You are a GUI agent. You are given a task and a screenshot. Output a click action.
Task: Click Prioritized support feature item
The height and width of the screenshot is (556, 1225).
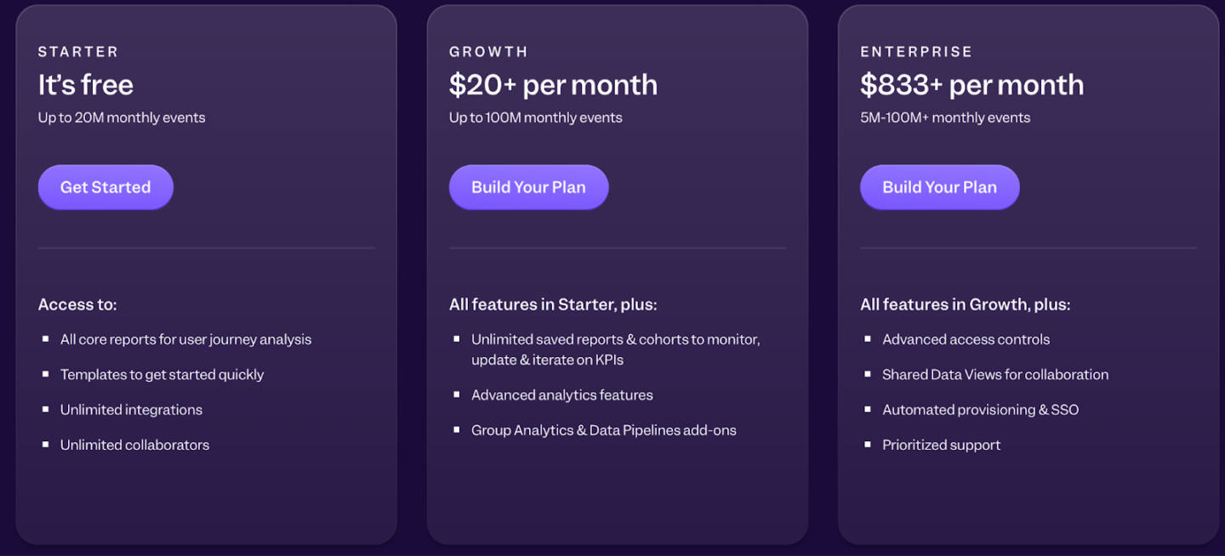[942, 445]
